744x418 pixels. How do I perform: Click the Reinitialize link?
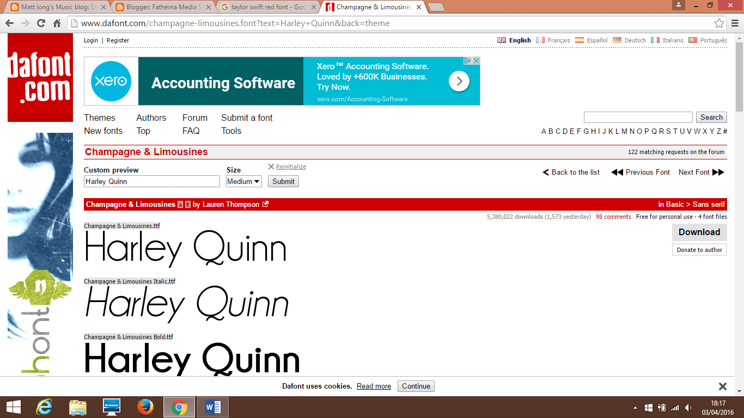pos(291,167)
